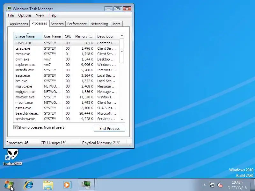Select the services.exe process
The image size is (255, 191).
click(x=66, y=119)
